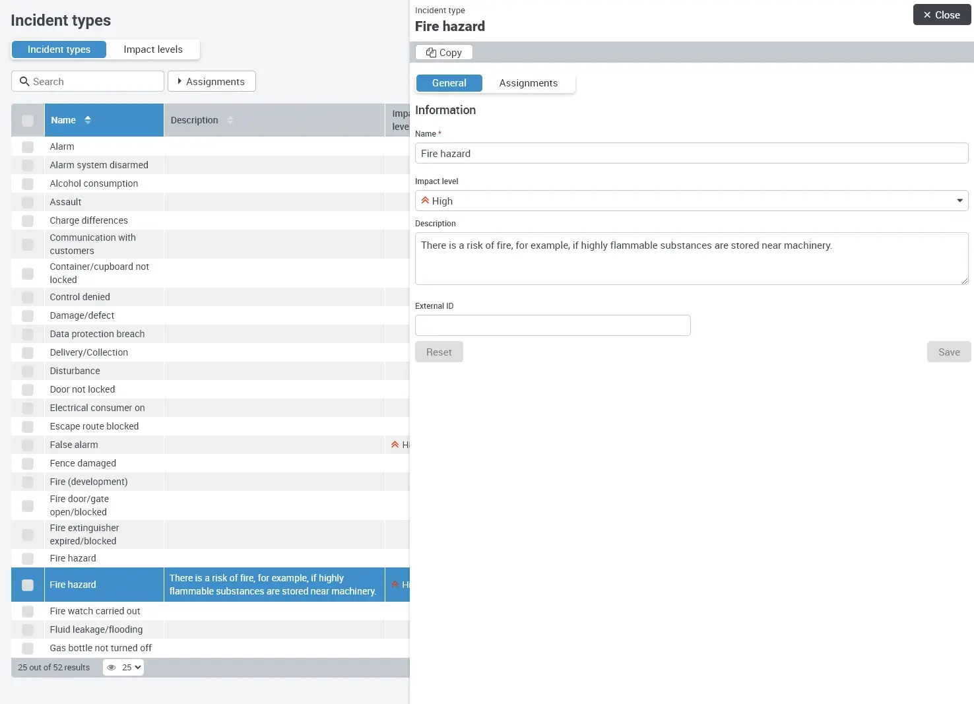Click the arrow icon beside the Assignments filter button

click(x=179, y=81)
